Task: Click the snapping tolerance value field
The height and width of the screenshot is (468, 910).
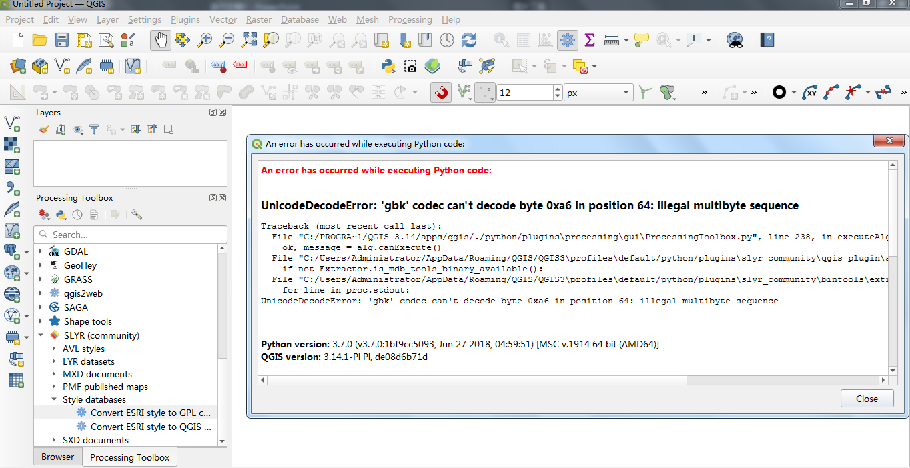Action: [x=524, y=93]
